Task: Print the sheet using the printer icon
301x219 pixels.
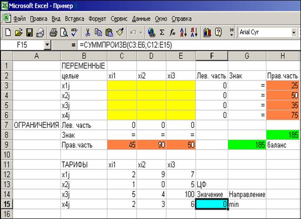Action: pos(53,32)
